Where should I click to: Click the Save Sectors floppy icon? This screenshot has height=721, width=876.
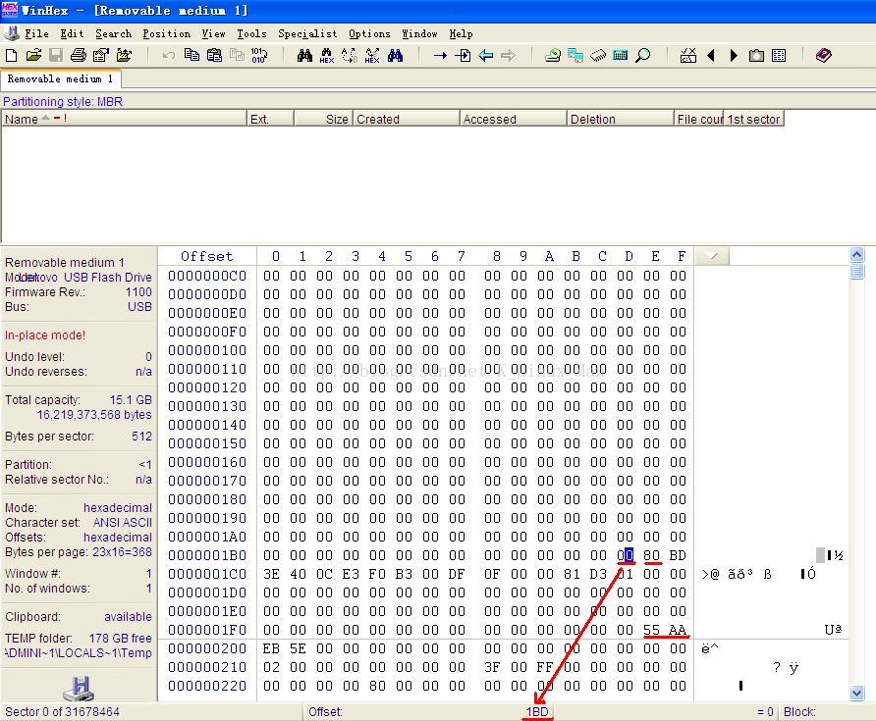tap(56, 55)
